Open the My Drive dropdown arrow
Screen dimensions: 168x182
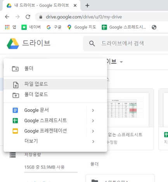pos(121,62)
